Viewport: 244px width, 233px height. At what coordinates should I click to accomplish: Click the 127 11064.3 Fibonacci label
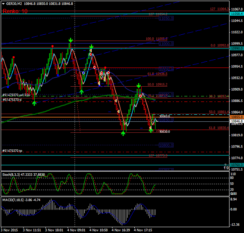[219, 9]
